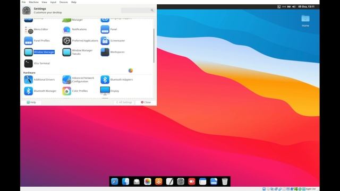
Task: Open Window Manager Tweaks
Action: [x=78, y=52]
